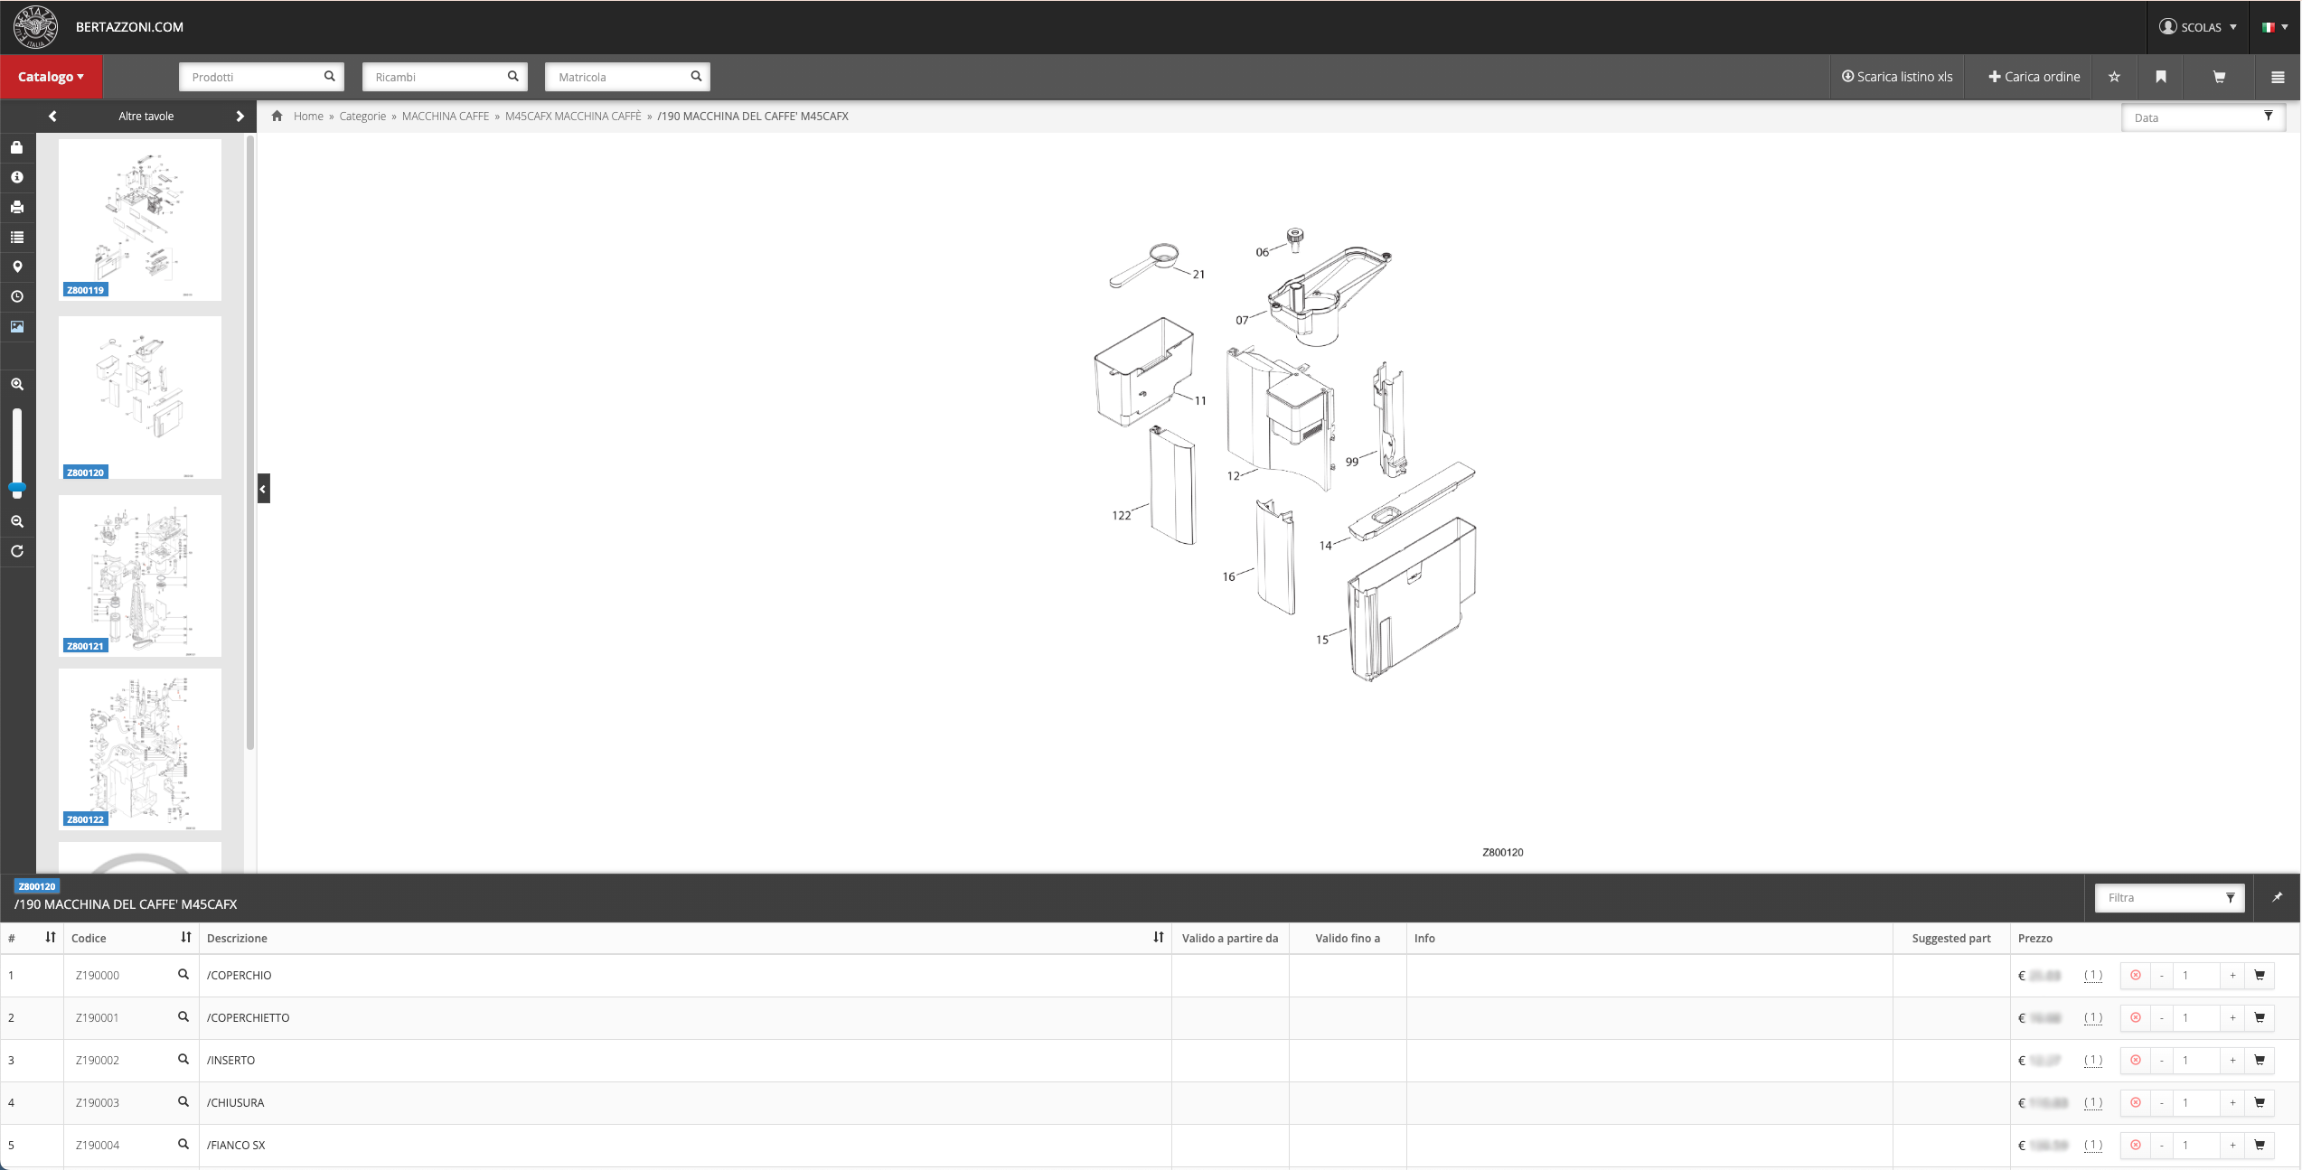Screen dimensions: 2302x1170
Task: Open the Catalogo dropdown menu
Action: (x=52, y=77)
